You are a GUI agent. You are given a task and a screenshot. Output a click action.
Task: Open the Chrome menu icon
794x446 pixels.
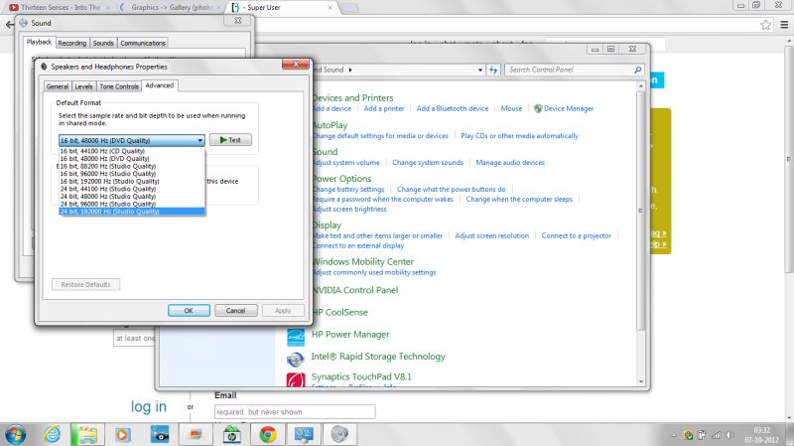click(x=784, y=24)
